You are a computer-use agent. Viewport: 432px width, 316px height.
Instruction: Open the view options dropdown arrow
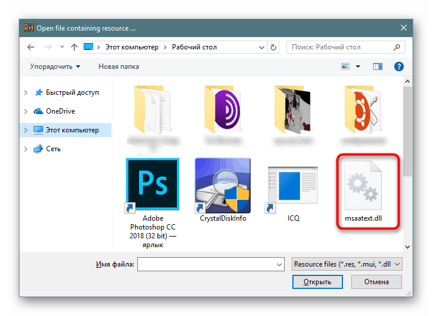[358, 66]
